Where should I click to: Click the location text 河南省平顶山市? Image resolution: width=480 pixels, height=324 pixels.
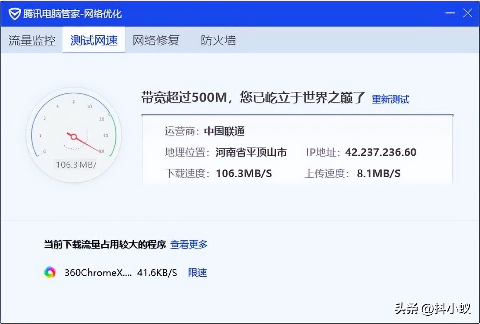click(x=251, y=152)
